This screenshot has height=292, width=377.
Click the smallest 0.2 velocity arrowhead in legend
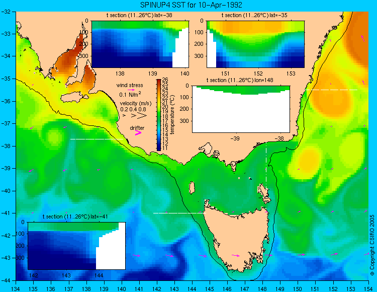point(124,116)
